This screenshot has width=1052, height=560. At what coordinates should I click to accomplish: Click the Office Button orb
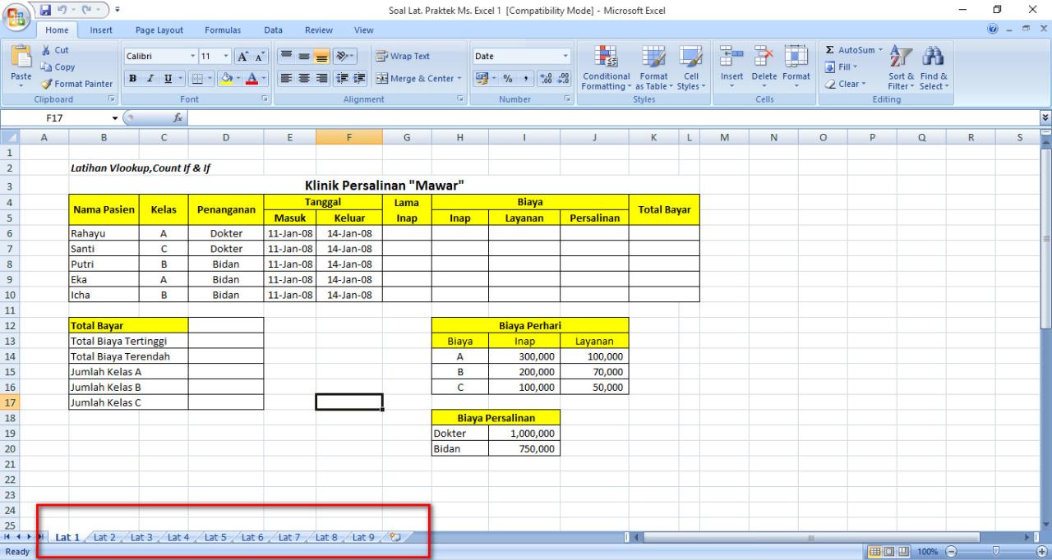click(x=16, y=17)
